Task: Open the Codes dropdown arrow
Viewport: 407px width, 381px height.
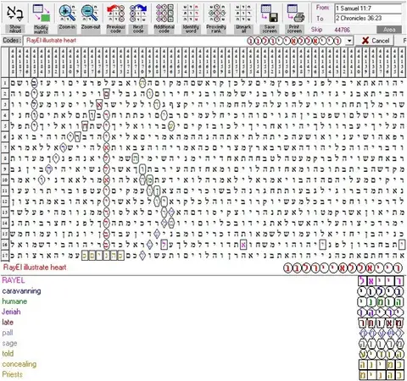Action: click(349, 41)
